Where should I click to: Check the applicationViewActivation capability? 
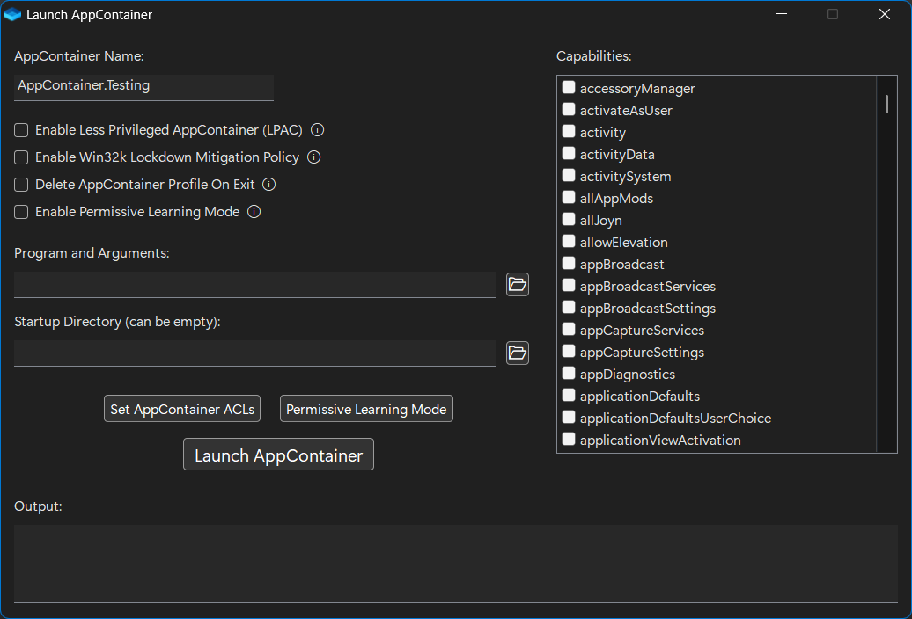tap(569, 440)
